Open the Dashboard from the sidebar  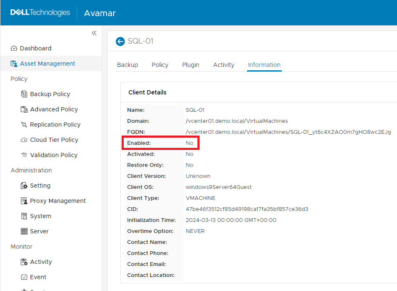pyautogui.click(x=36, y=48)
